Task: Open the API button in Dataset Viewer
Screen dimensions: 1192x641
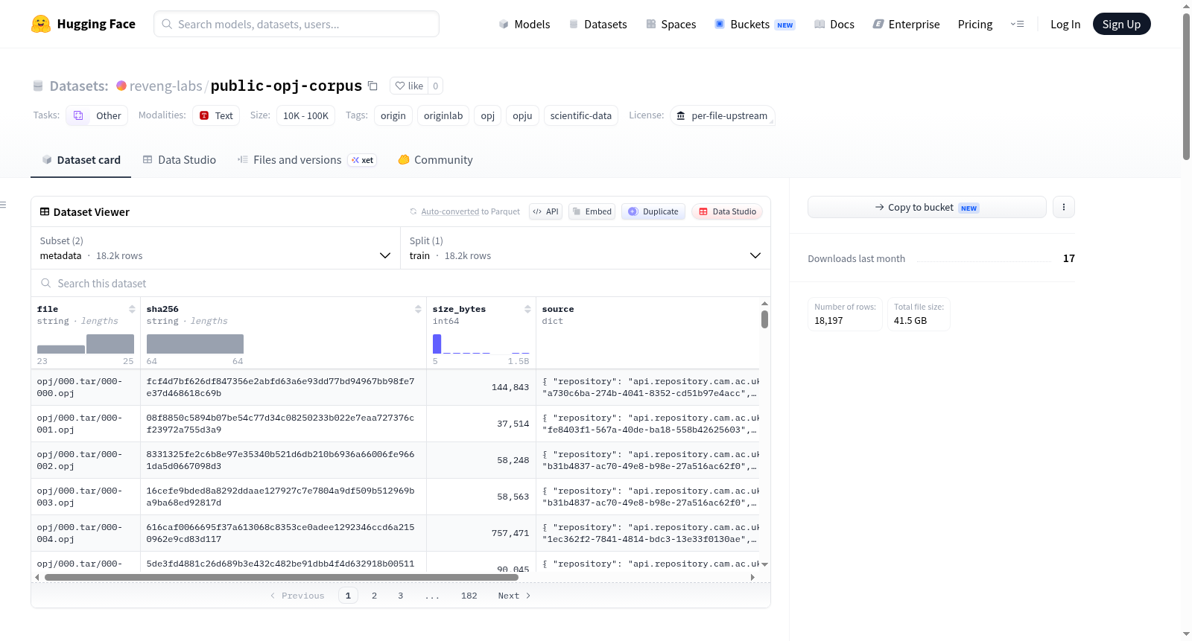Action: pyautogui.click(x=545, y=211)
